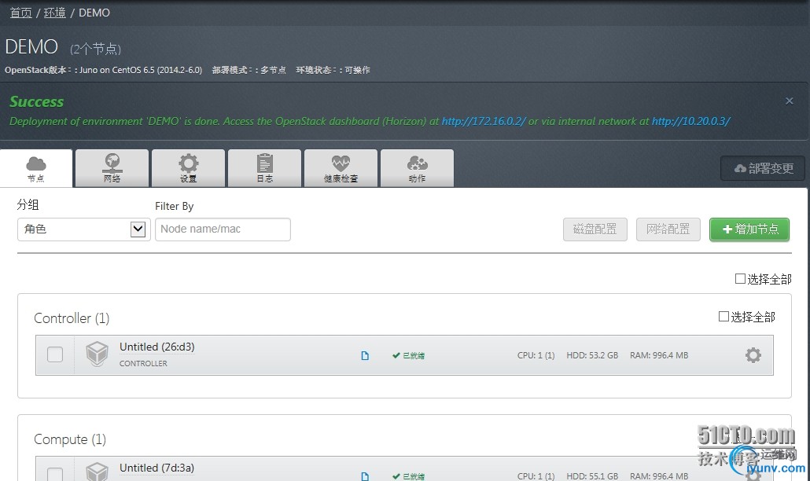Click the HDD: 53.2 GB value
Viewport: 810px width, 481px height.
[x=592, y=355]
